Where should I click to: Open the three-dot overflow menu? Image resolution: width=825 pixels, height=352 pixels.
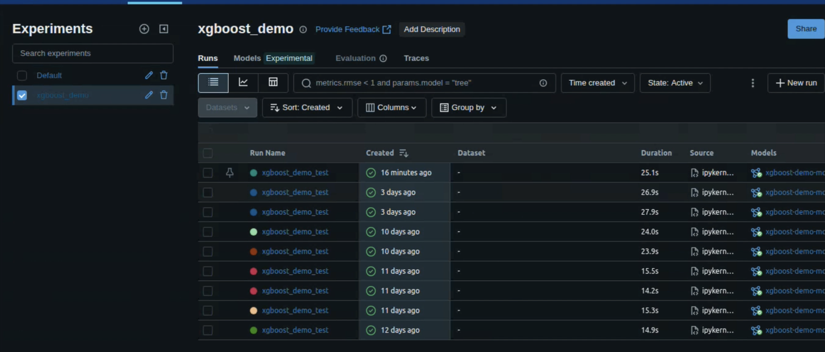click(x=753, y=83)
